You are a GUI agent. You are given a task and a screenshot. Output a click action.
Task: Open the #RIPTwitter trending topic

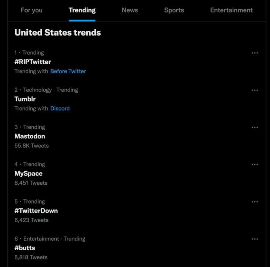point(33,62)
